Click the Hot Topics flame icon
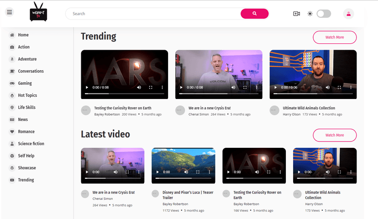This screenshot has height=219, width=378. [12, 95]
